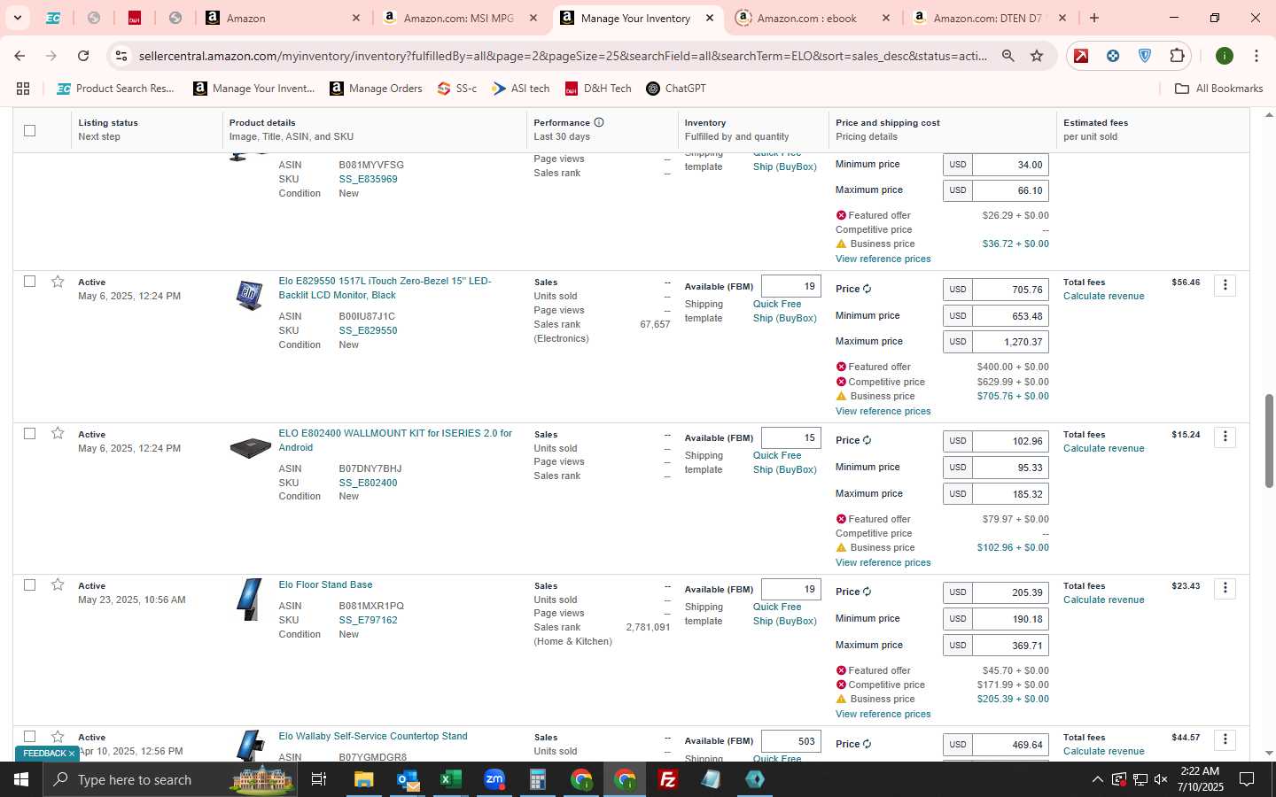
Task: Open the green profile avatar icon
Action: (1225, 56)
